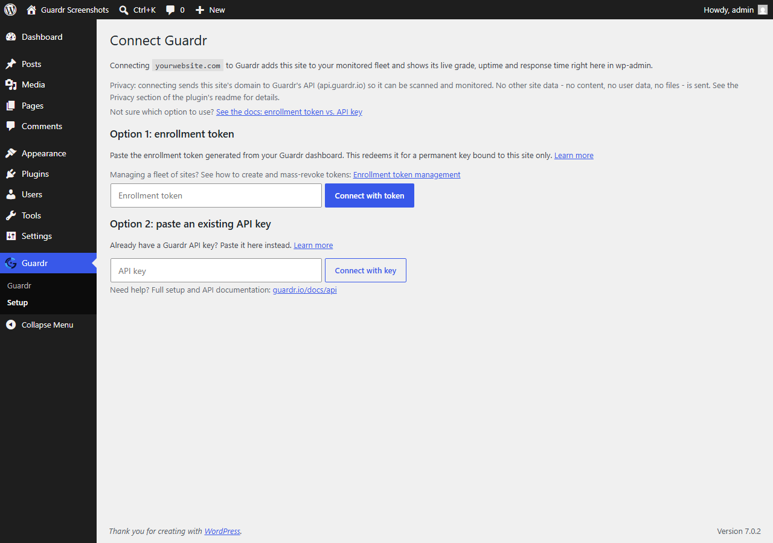Click the Option 1: enrollment token heading
773x543 pixels.
point(172,134)
